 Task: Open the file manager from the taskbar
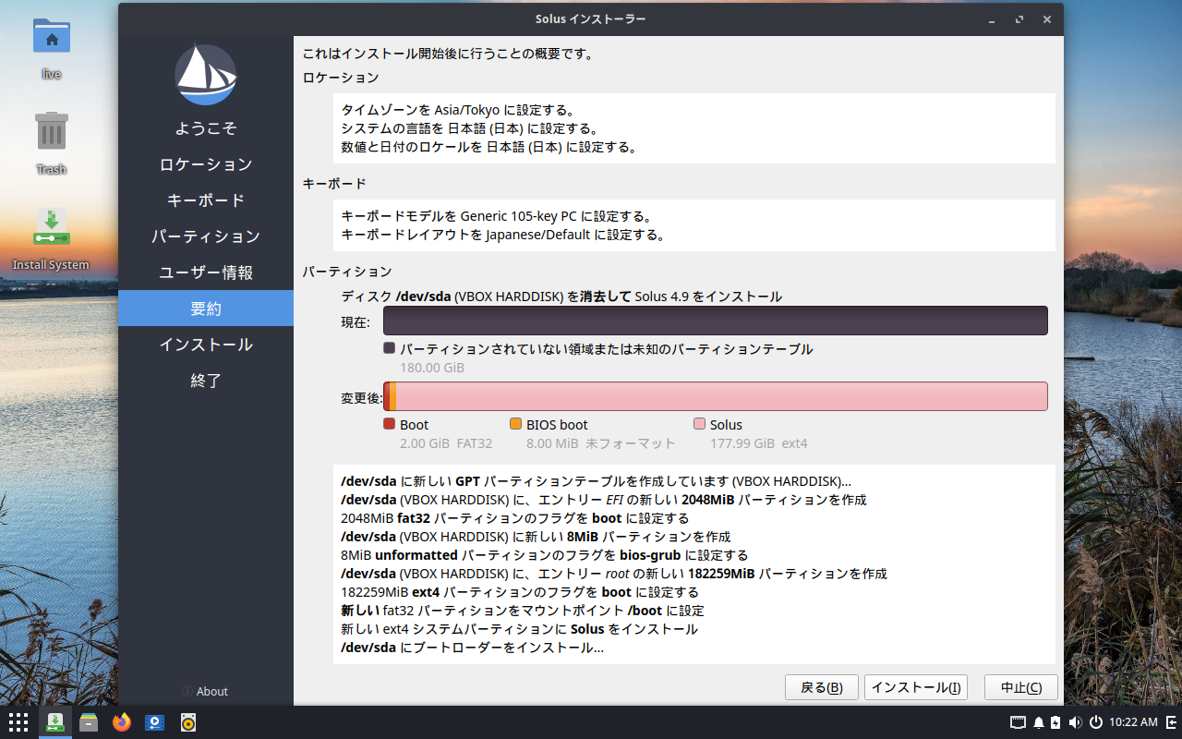[89, 722]
